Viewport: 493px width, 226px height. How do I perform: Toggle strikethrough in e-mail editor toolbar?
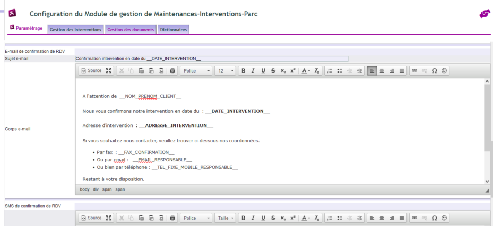(273, 71)
